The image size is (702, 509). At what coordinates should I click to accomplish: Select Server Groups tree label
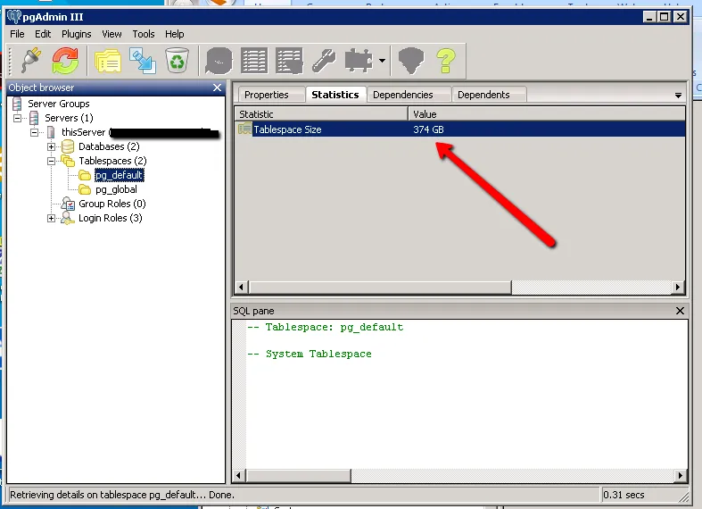click(x=59, y=104)
